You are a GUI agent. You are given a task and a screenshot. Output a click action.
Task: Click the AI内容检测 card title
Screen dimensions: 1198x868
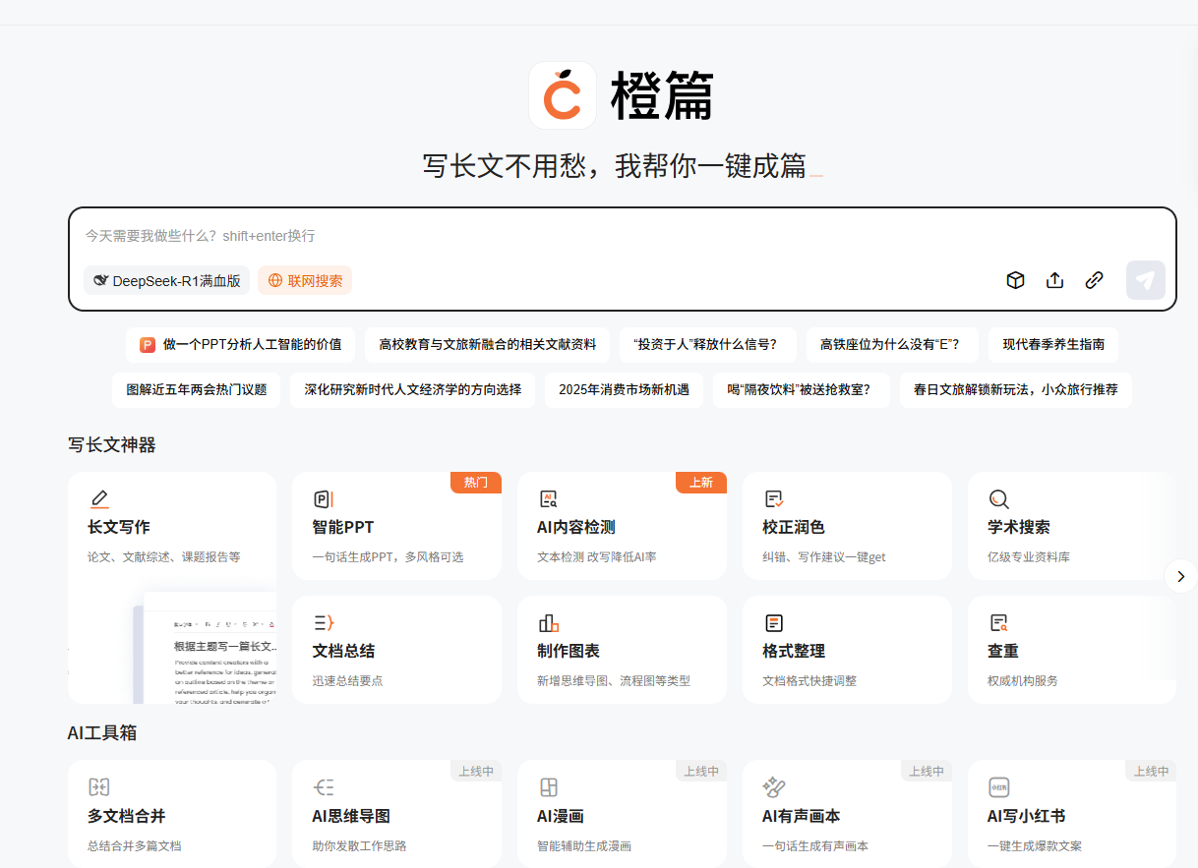[576, 527]
